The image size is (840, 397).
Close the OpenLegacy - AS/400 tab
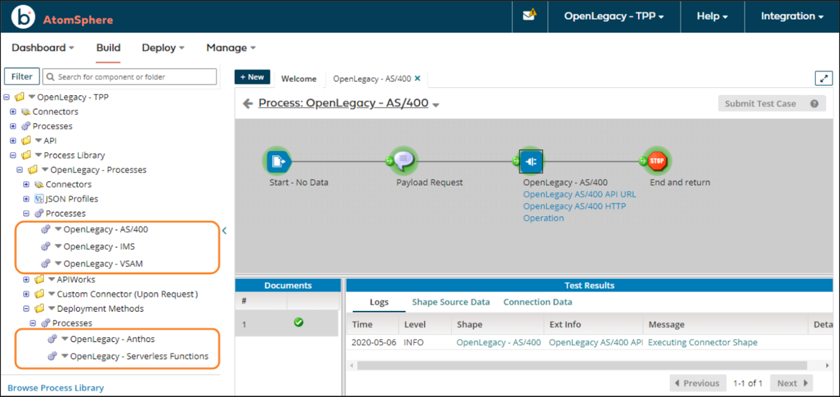(417, 78)
